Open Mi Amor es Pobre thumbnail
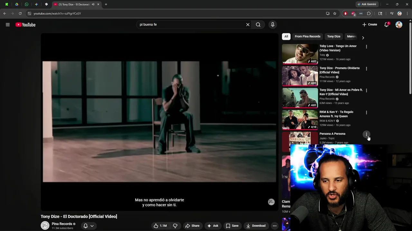This screenshot has height=231, width=412. click(300, 98)
